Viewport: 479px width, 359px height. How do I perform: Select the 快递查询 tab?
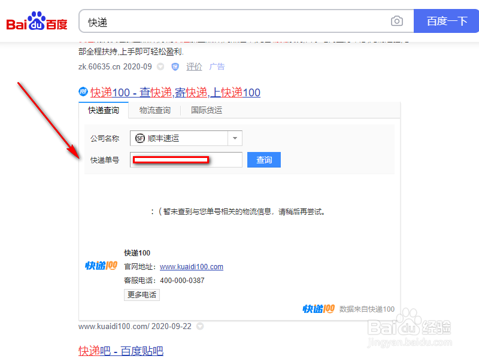click(104, 110)
